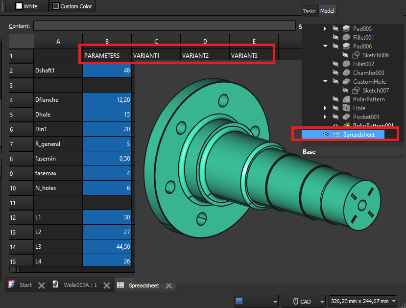Toggle visibility of Fillet002
Image resolution: width=406 pixels, height=308 pixels.
click(x=335, y=64)
